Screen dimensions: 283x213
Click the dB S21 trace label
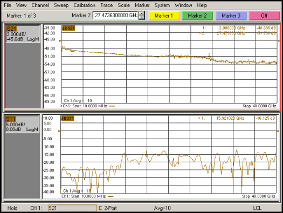click(68, 28)
